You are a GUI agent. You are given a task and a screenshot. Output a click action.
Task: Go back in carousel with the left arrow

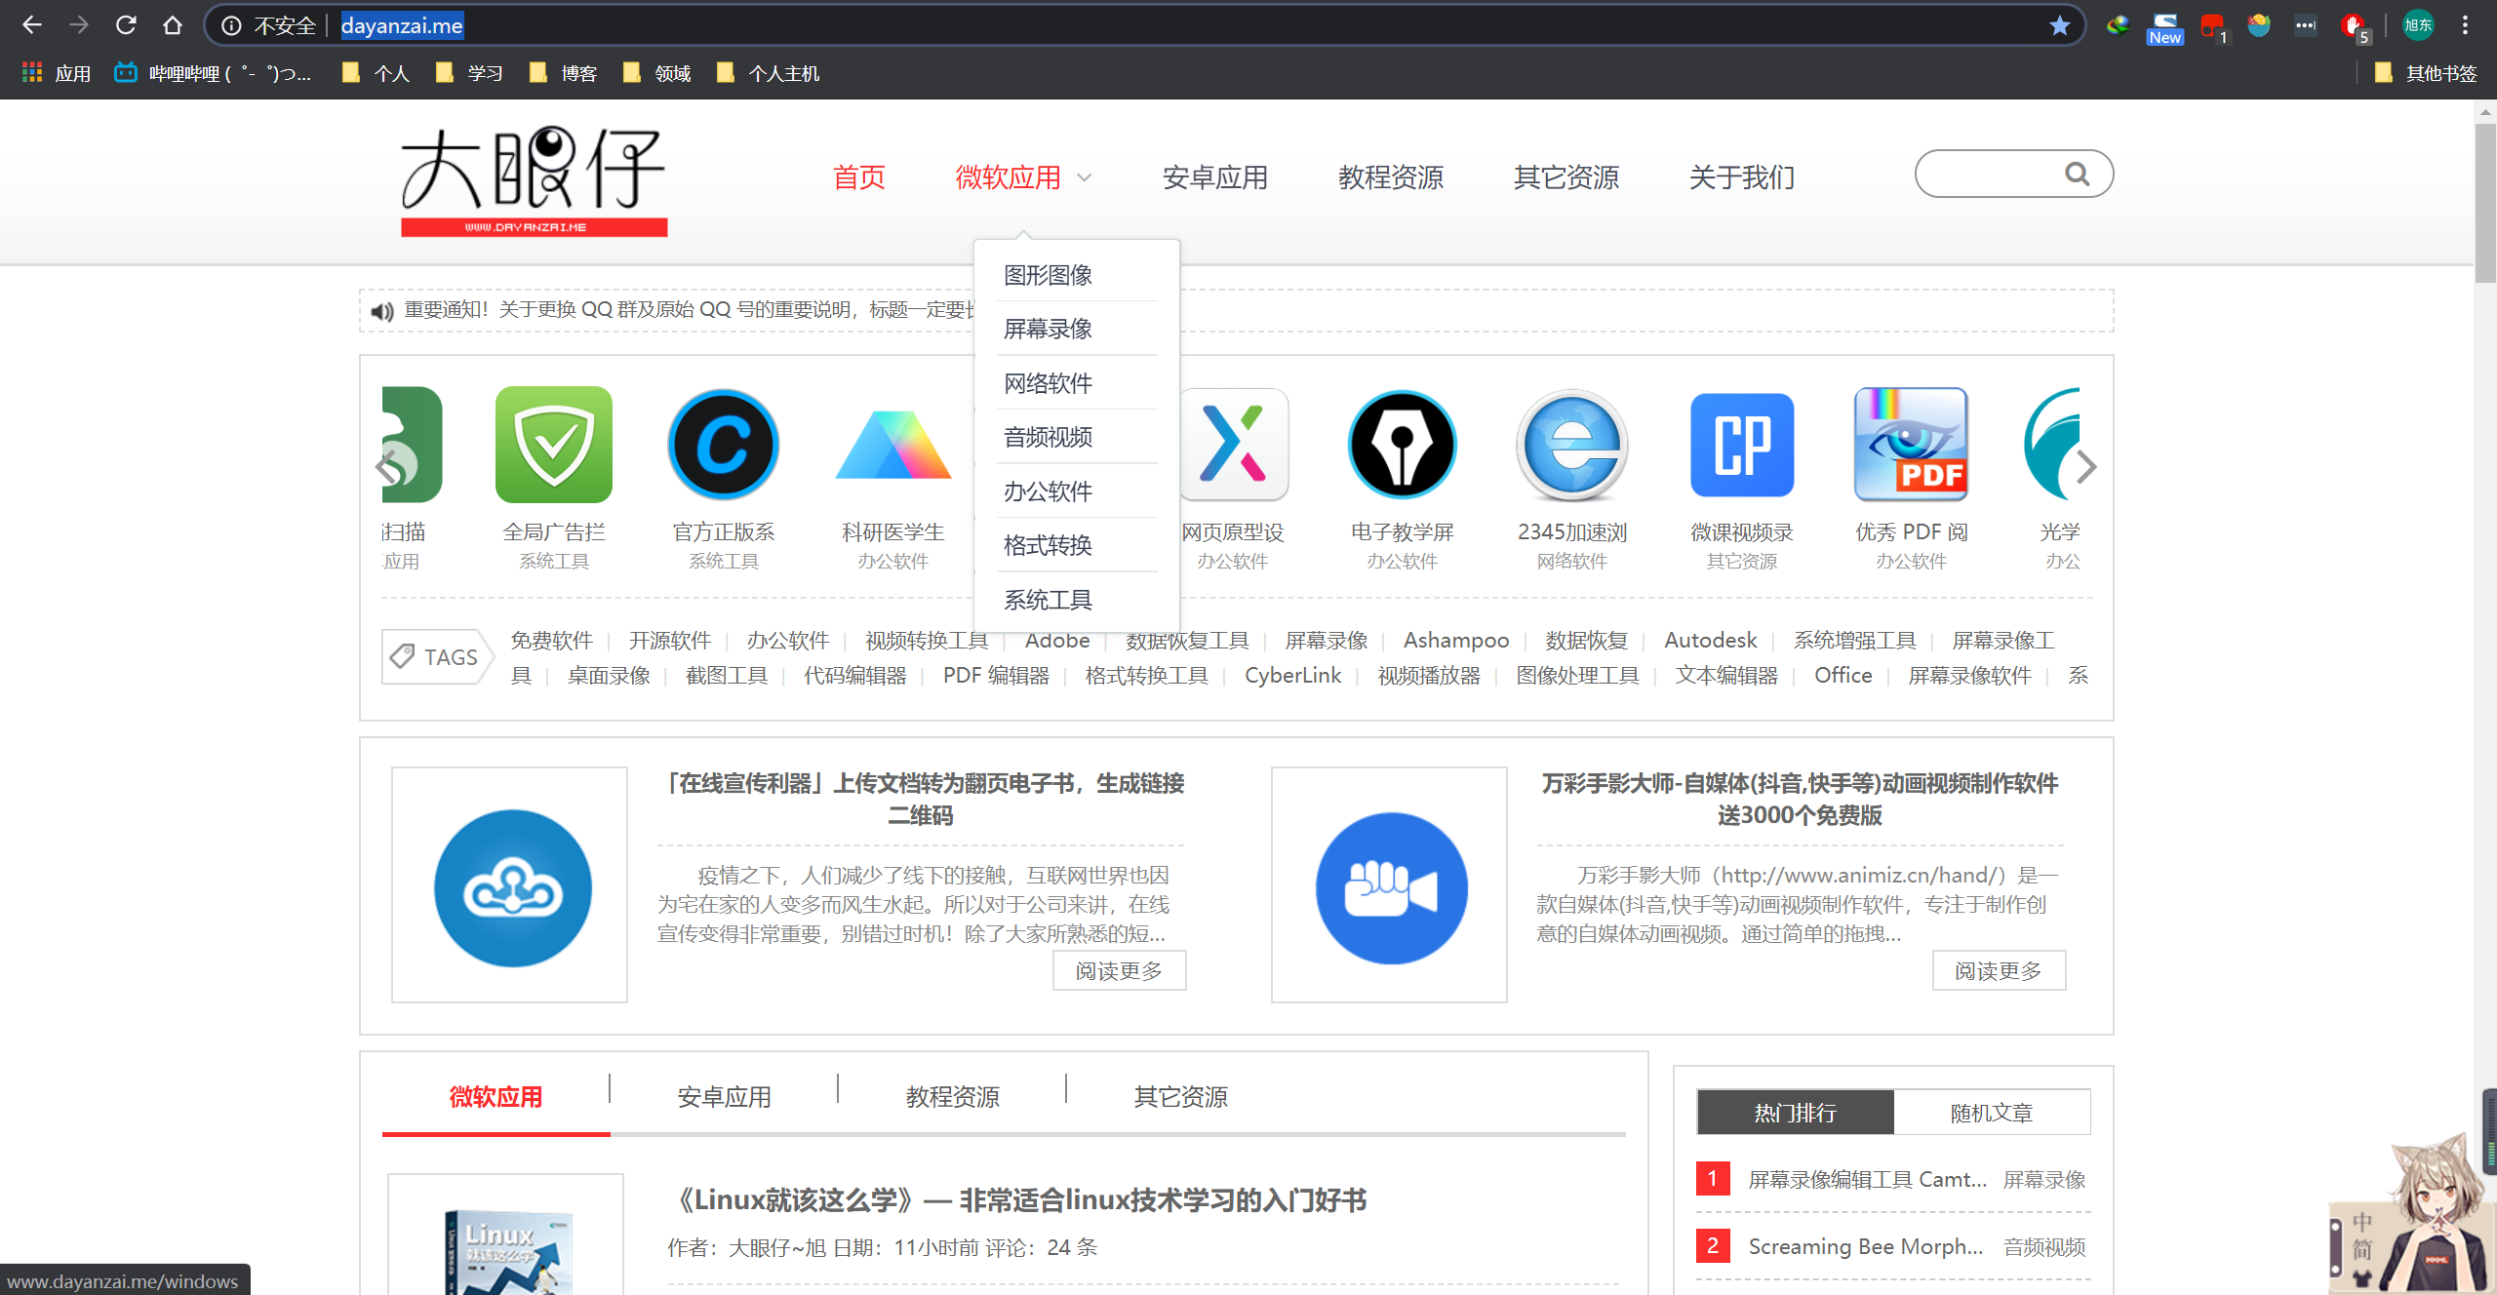pos(386,467)
